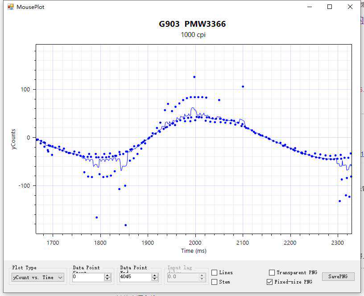Click the MousePlot app icon in title bar
364x296 pixels.
click(x=11, y=7)
